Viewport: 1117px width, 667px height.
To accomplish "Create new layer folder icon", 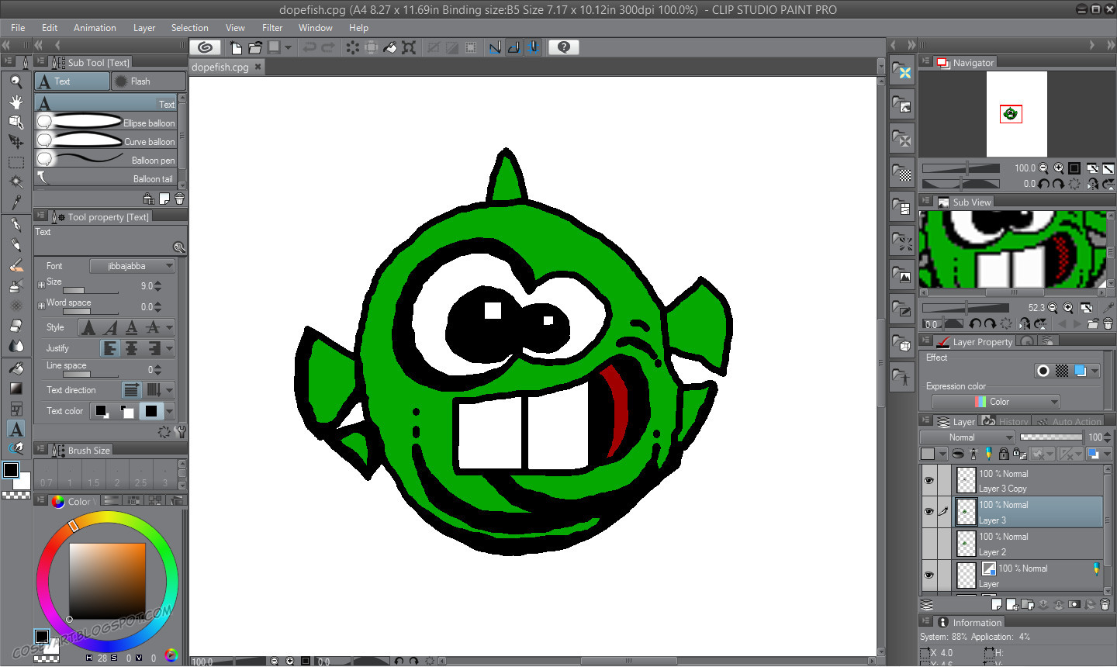I will pyautogui.click(x=1027, y=604).
